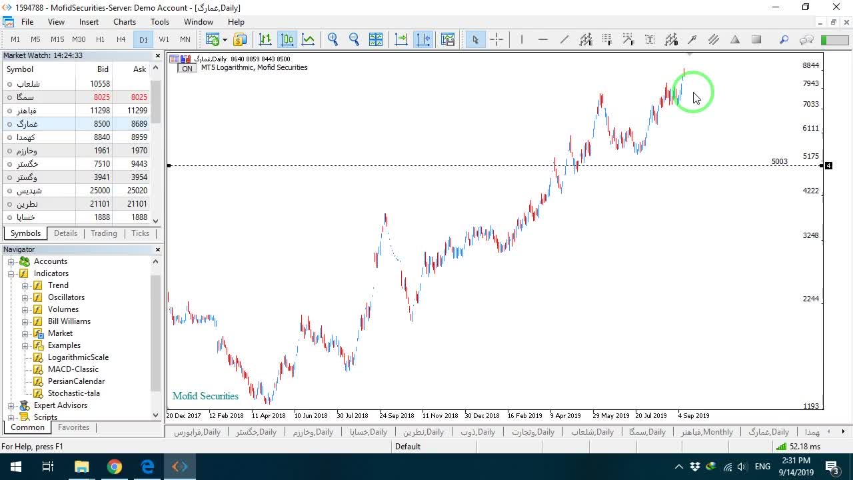The image size is (853, 480).
Task: Collapse the Indicators tree node
Action: pyautogui.click(x=11, y=273)
